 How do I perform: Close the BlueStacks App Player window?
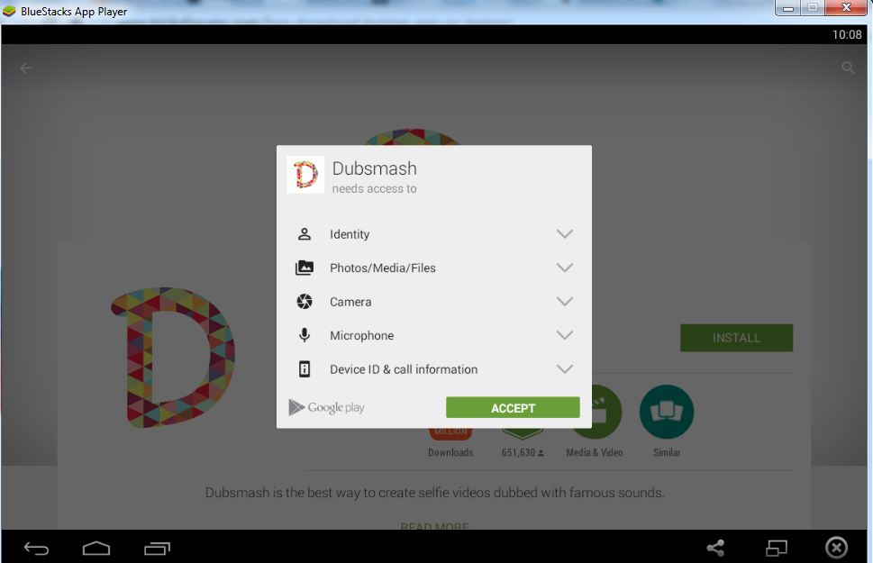pos(846,8)
